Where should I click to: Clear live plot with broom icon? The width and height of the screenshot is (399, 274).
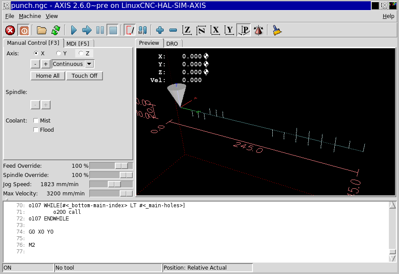(277, 30)
